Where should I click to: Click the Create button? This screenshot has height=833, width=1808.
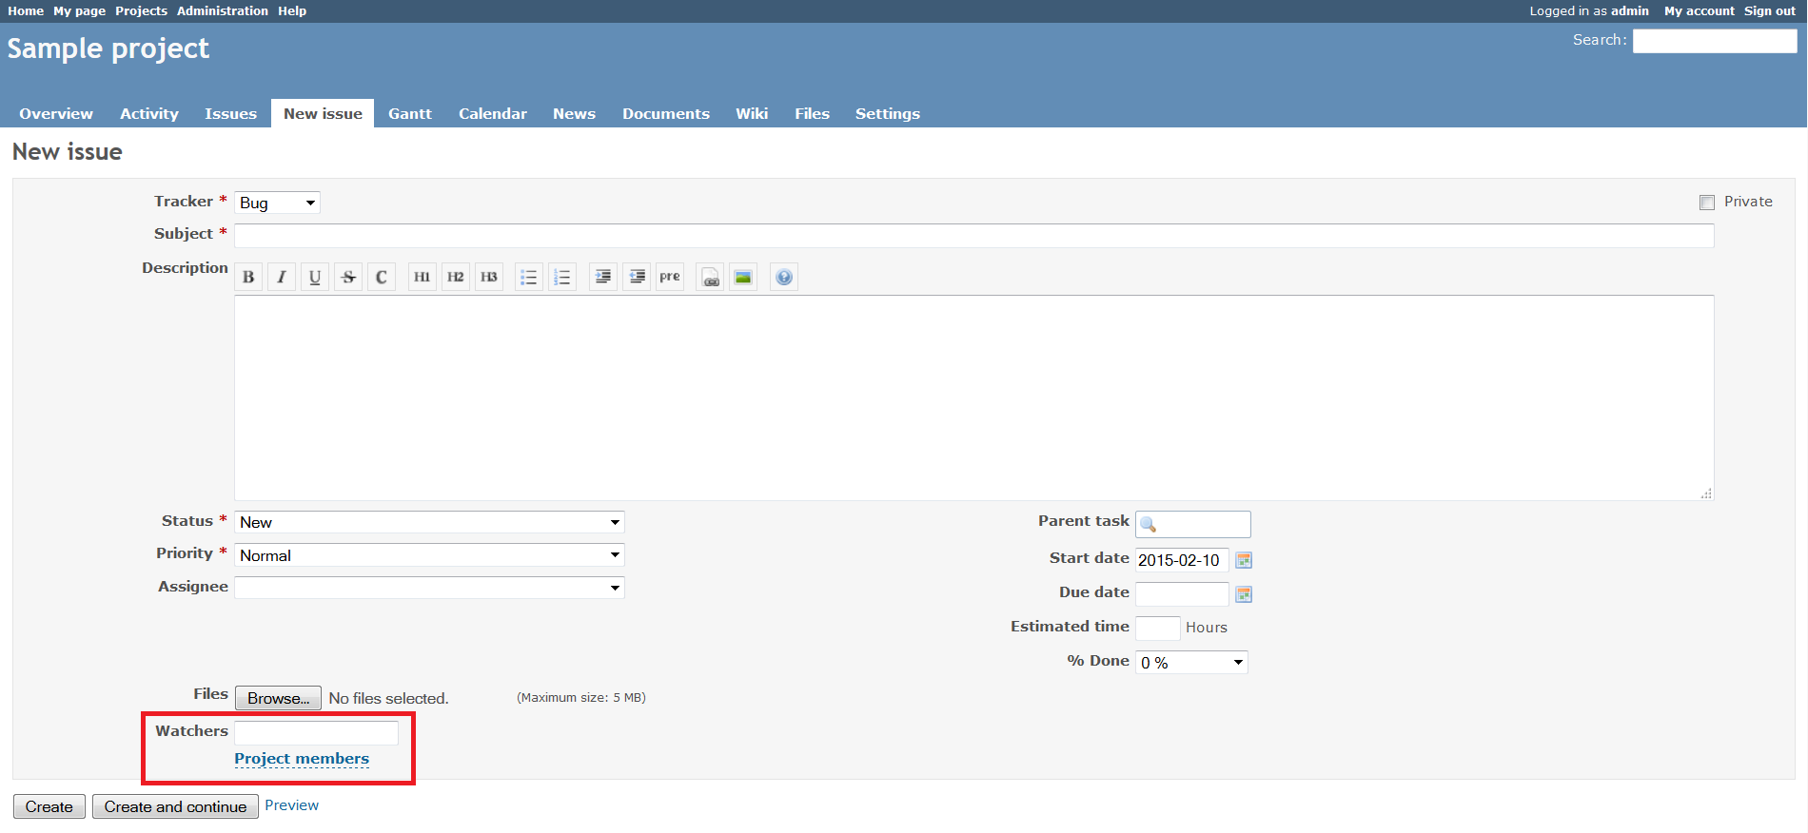point(49,806)
